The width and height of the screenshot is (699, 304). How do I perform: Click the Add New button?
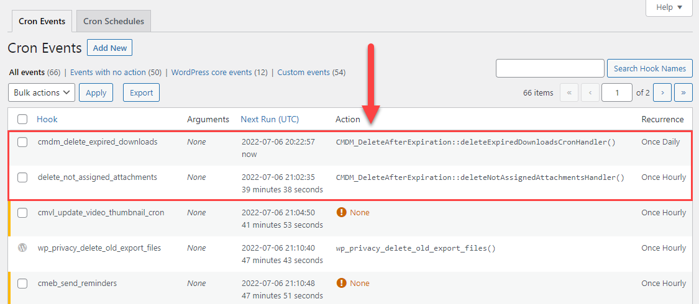[109, 48]
